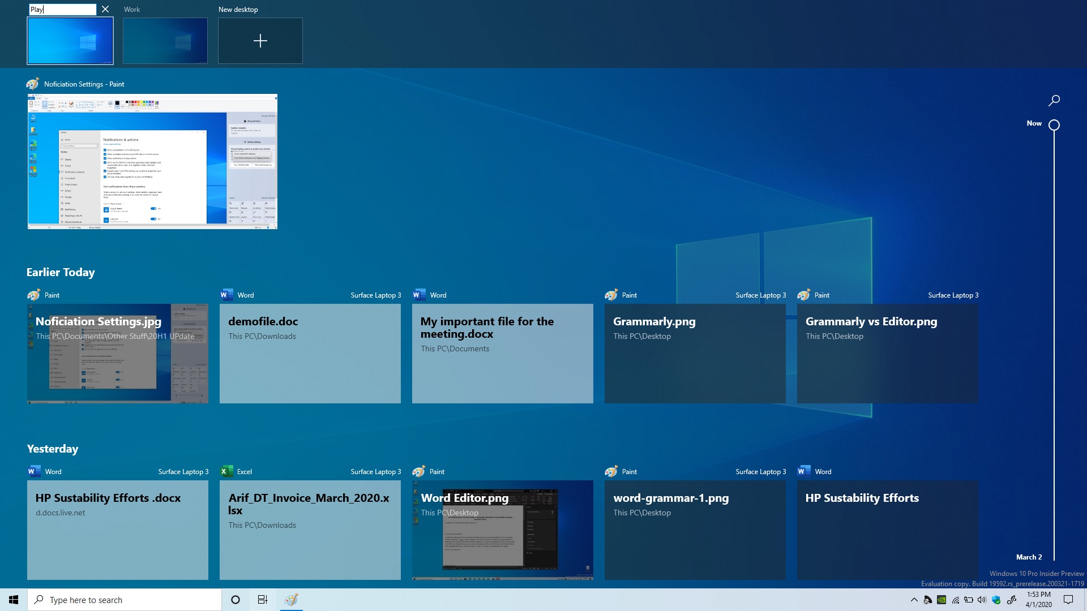The width and height of the screenshot is (1087, 611).
Task: Click Word icon above last Yesterday card
Action: pyautogui.click(x=804, y=471)
